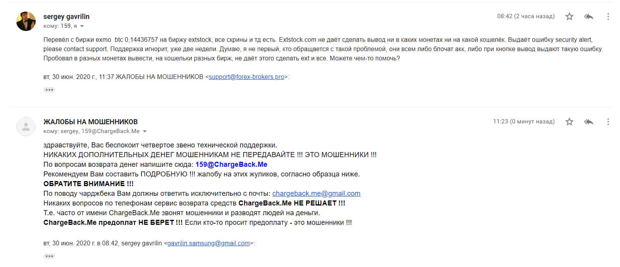Click the 08:42 timestamp

pyautogui.click(x=526, y=16)
